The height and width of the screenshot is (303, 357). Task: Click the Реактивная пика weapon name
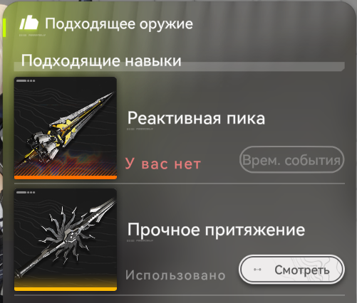coord(196,118)
